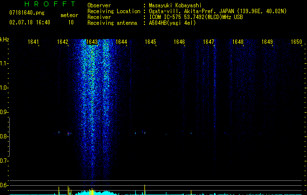Select receiver text ICOM IC-575 53.7492 MHz USB

196,17
